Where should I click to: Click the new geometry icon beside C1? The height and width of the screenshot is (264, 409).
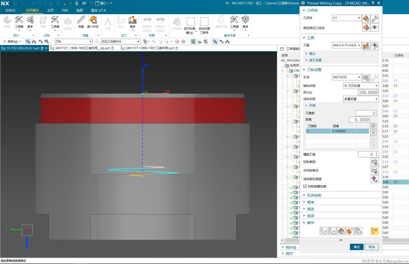[x=366, y=19]
